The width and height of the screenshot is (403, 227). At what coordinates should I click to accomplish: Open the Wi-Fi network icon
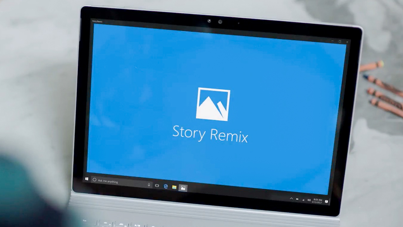(x=303, y=200)
